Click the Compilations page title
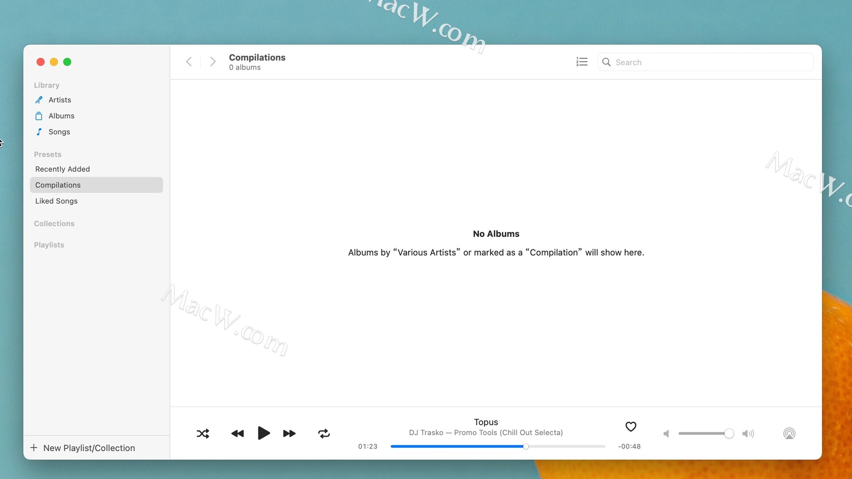Image resolution: width=852 pixels, height=479 pixels. (x=257, y=58)
